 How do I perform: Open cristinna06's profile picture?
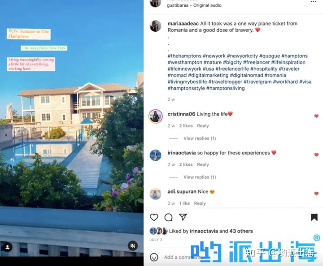click(x=156, y=116)
